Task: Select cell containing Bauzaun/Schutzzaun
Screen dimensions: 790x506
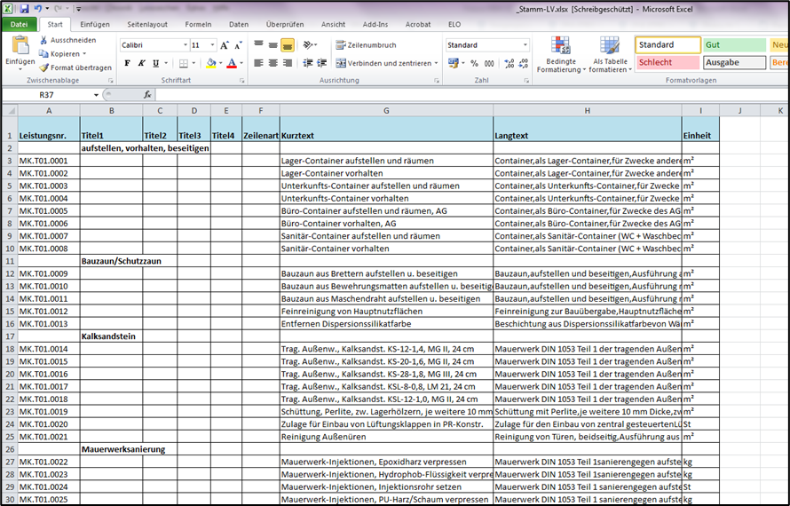Action: tap(111, 262)
